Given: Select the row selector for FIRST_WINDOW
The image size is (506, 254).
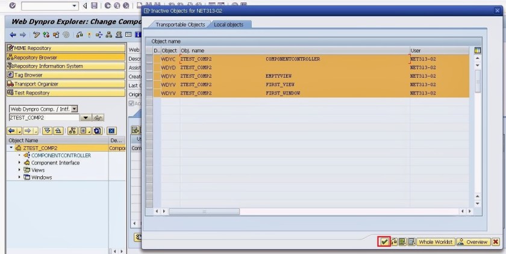Looking at the screenshot, I should (149, 93).
